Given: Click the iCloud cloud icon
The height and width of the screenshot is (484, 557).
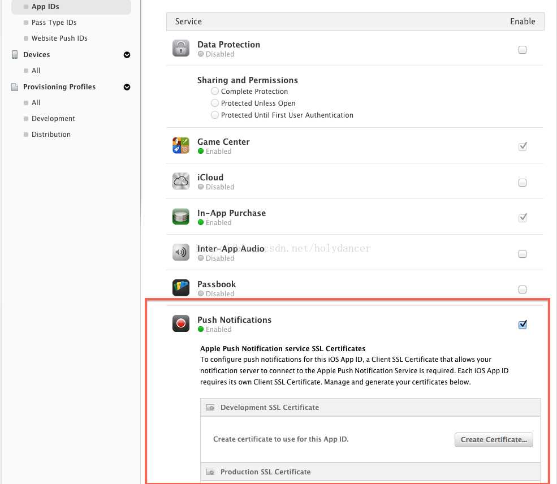Looking at the screenshot, I should (181, 181).
